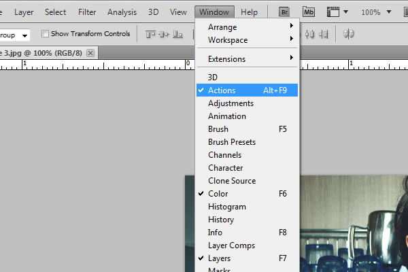Open Mini Bridge with Mb icon
The height and width of the screenshot is (272, 408).
(x=309, y=12)
